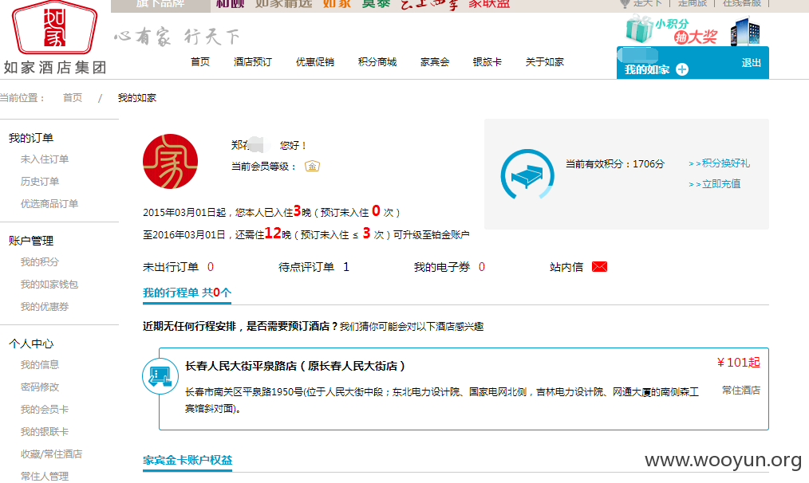Open 我的优惠券 in sidebar
Image resolution: width=809 pixels, height=483 pixels.
pyautogui.click(x=45, y=307)
